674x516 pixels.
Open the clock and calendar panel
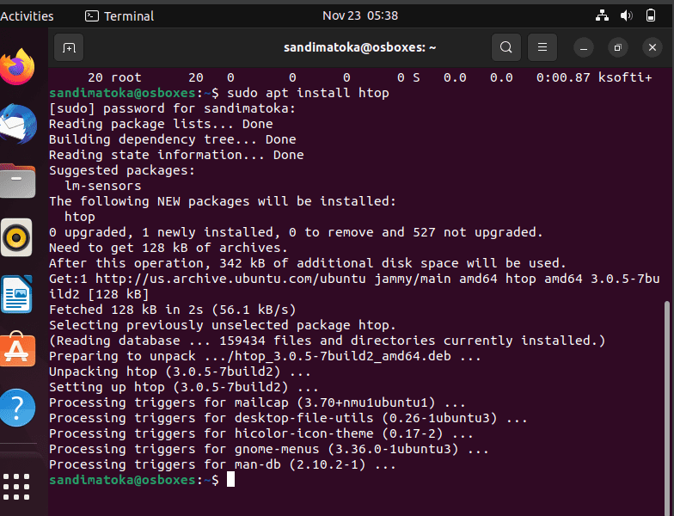pos(360,15)
